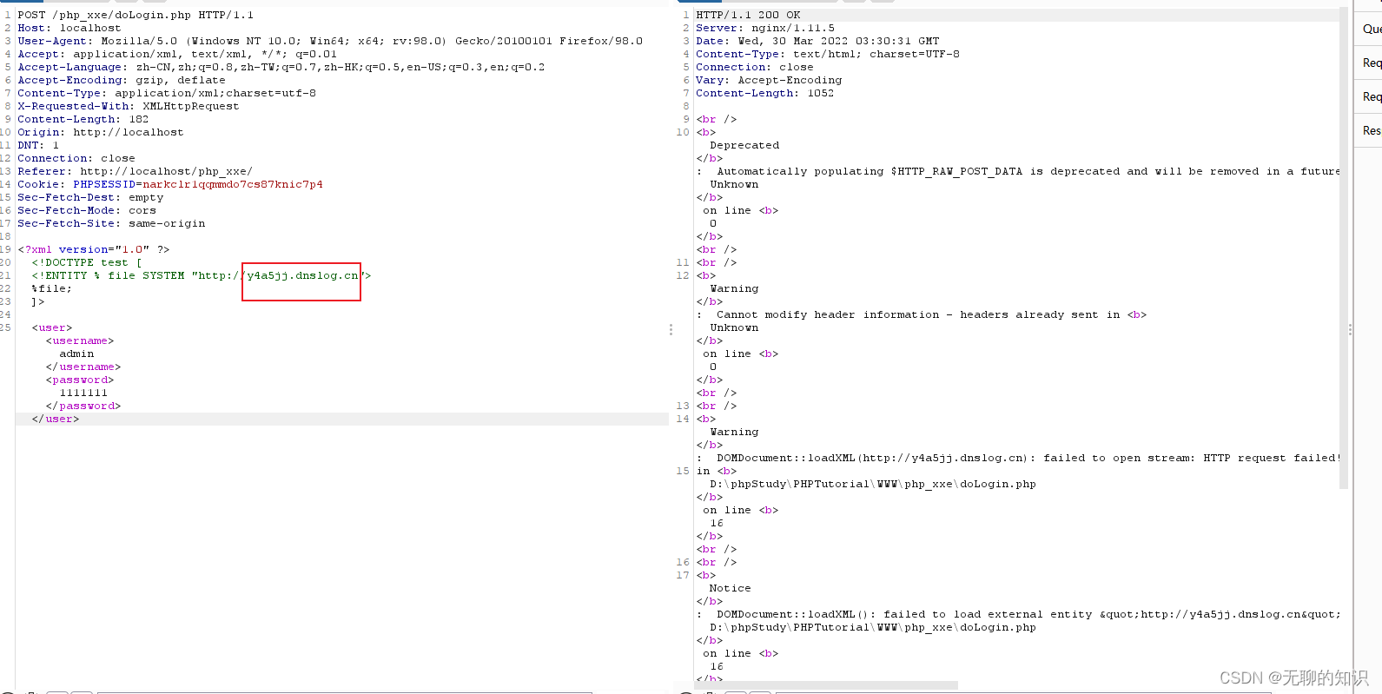Viewport: 1382px width, 694px height.
Task: Click the opening '<password>' tag
Action: point(80,380)
